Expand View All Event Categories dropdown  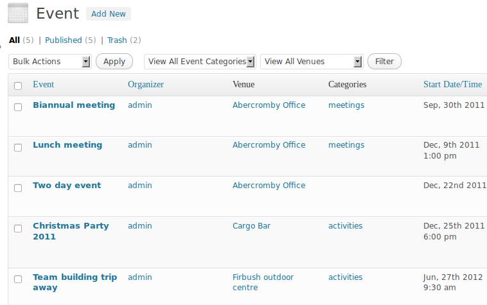click(x=200, y=62)
